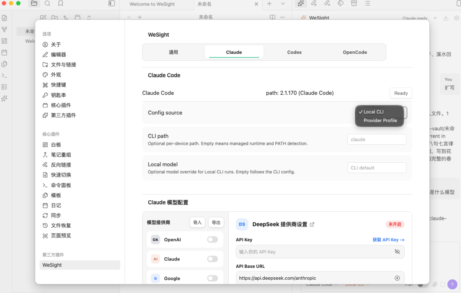Click the CLI path input field
The image size is (461, 293).
pyautogui.click(x=376, y=139)
